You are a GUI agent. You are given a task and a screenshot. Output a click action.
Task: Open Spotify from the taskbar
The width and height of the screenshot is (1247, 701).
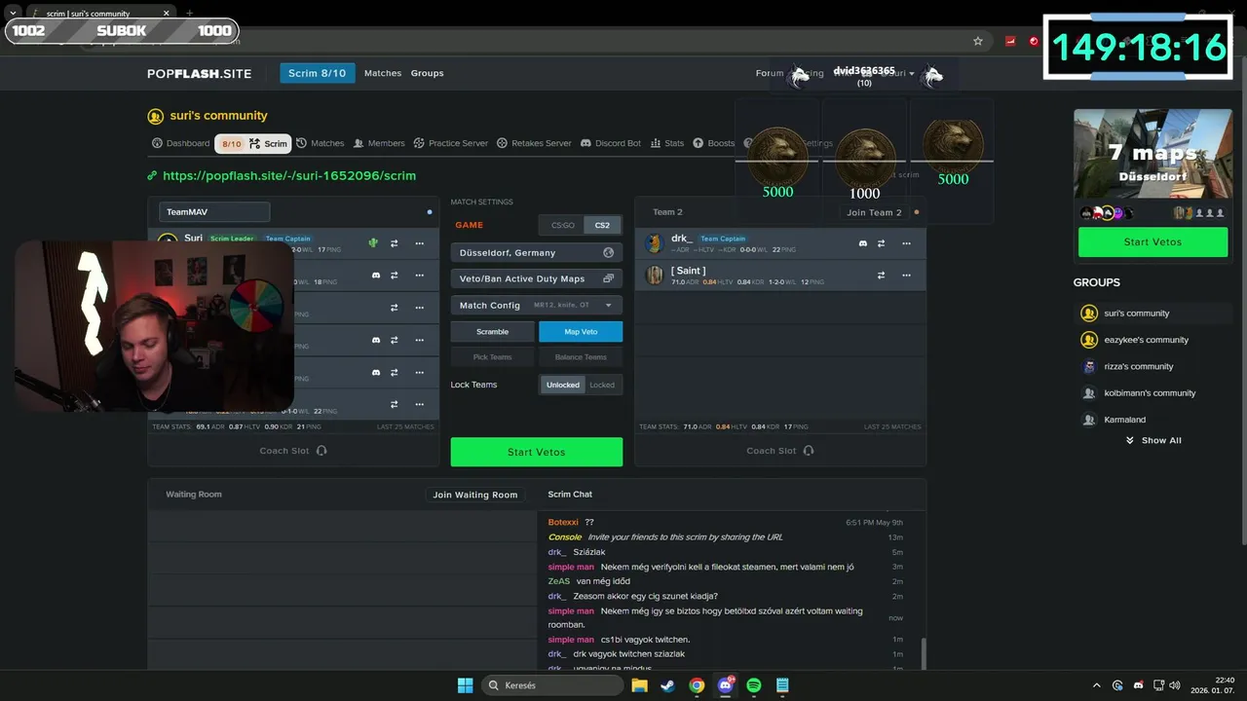pos(754,685)
